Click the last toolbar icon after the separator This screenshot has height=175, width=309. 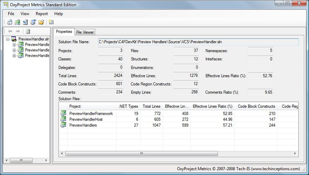[x=51, y=22]
